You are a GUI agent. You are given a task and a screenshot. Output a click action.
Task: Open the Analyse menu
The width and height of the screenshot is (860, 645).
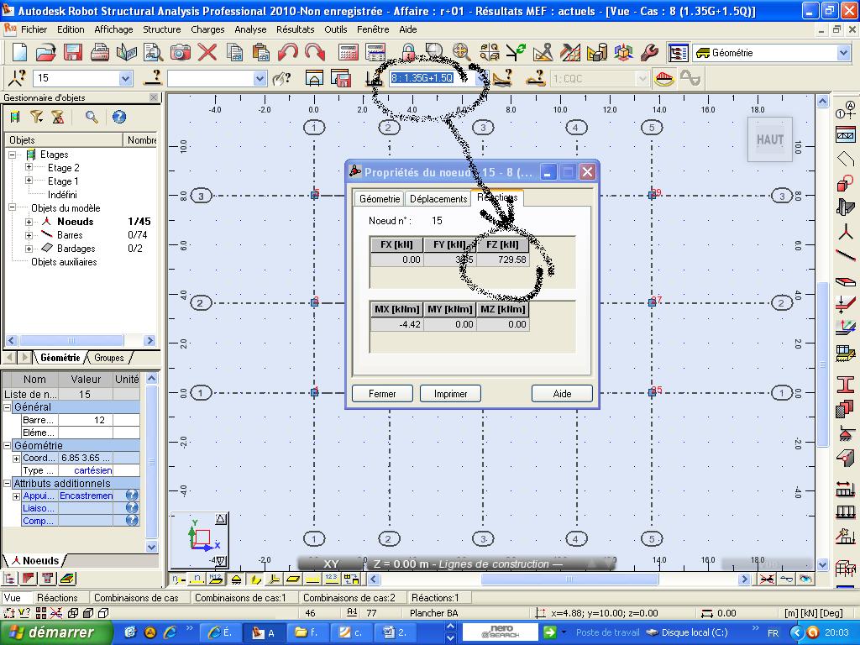click(x=250, y=29)
